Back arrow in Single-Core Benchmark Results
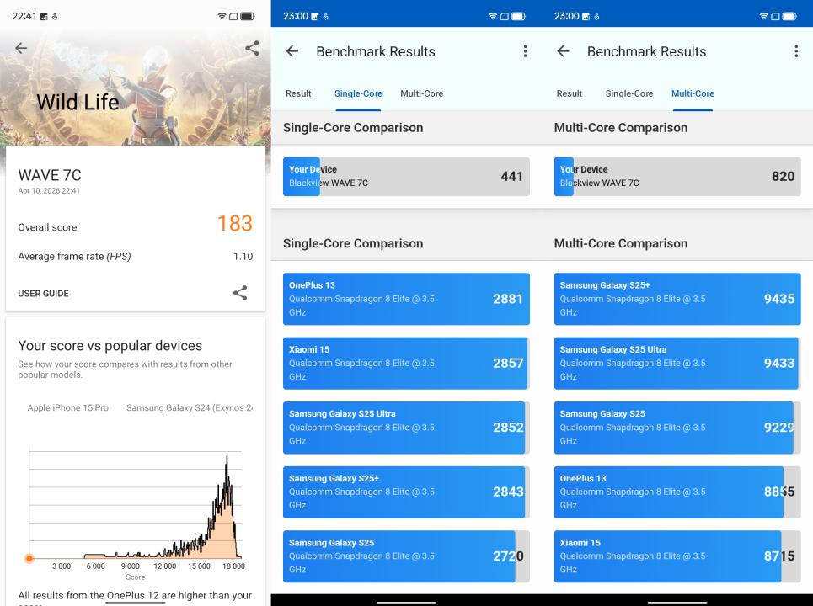 click(x=292, y=51)
